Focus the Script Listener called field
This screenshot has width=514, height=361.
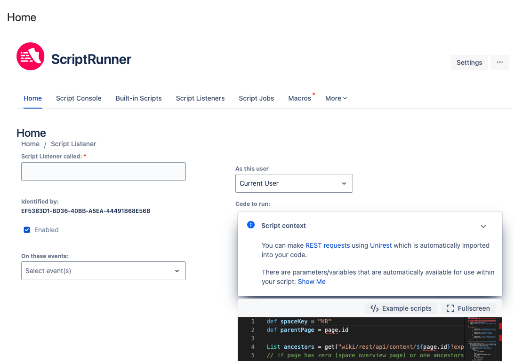[x=104, y=172]
